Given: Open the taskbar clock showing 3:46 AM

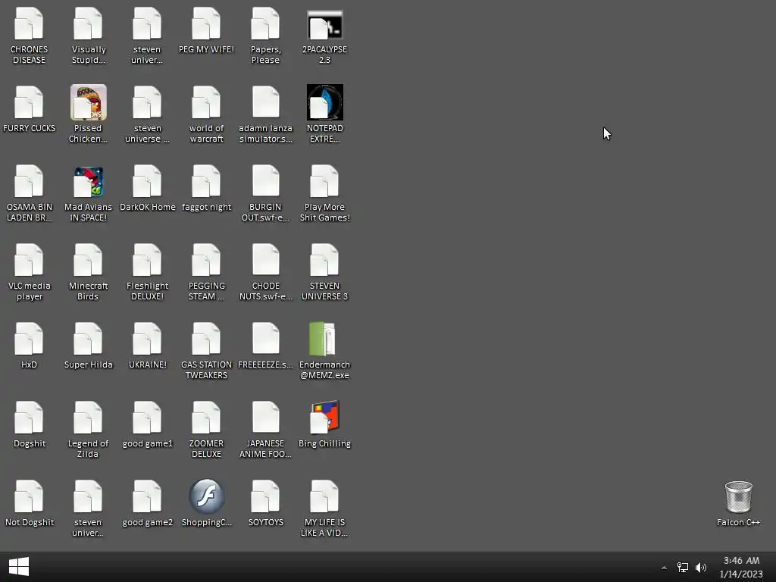Looking at the screenshot, I should (741, 567).
